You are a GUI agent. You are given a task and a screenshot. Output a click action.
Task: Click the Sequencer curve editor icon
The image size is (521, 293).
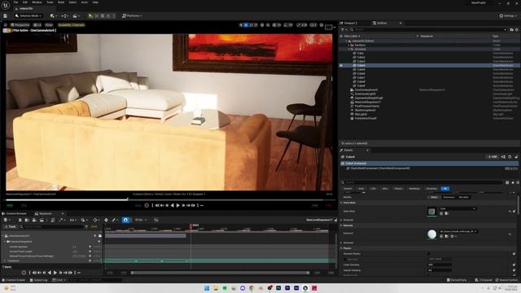click(155, 220)
